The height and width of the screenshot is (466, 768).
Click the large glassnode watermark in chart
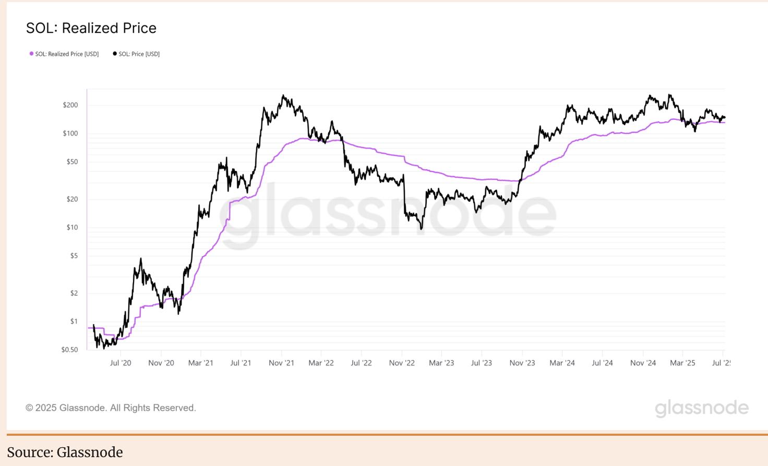click(387, 214)
